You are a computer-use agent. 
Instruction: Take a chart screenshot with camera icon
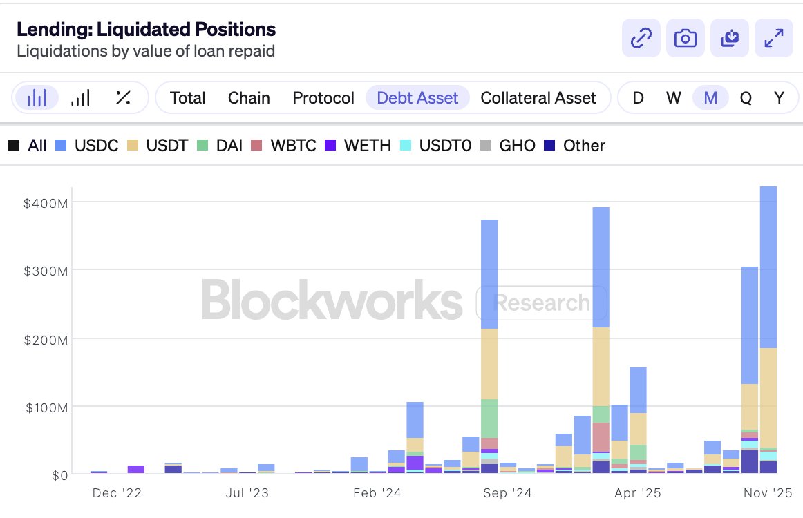point(686,39)
